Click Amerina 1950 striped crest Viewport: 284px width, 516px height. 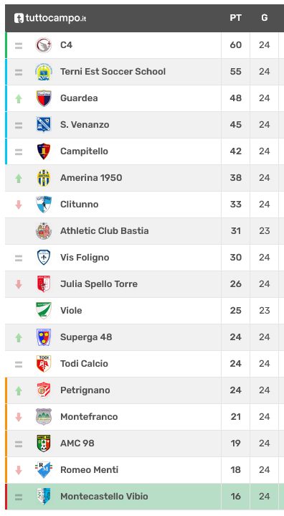click(x=44, y=178)
